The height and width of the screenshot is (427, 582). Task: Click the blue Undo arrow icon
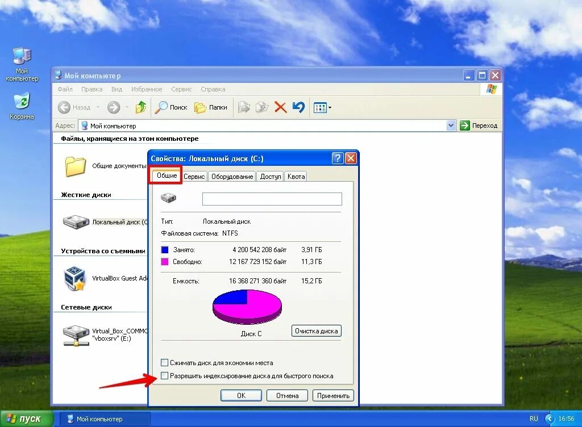coord(298,107)
